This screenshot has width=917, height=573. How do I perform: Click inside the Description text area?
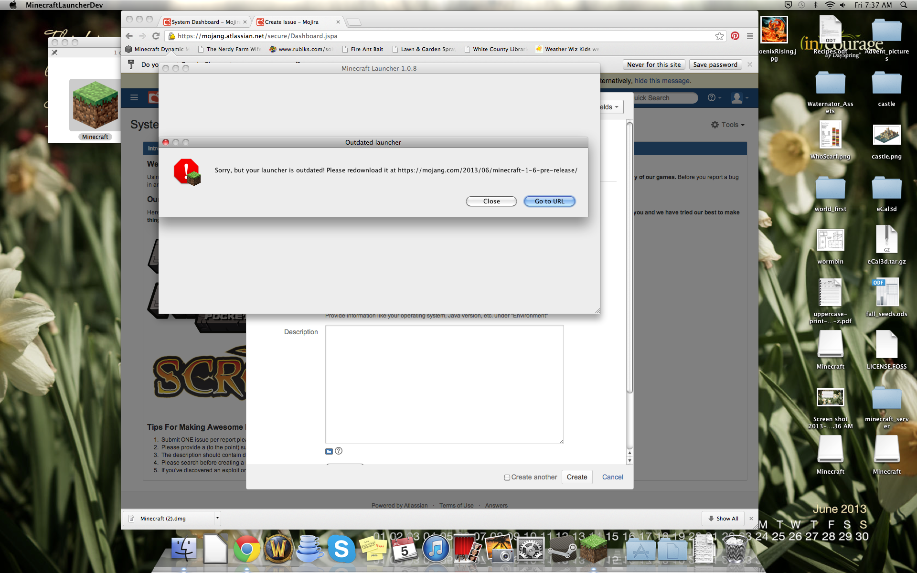pos(444,384)
